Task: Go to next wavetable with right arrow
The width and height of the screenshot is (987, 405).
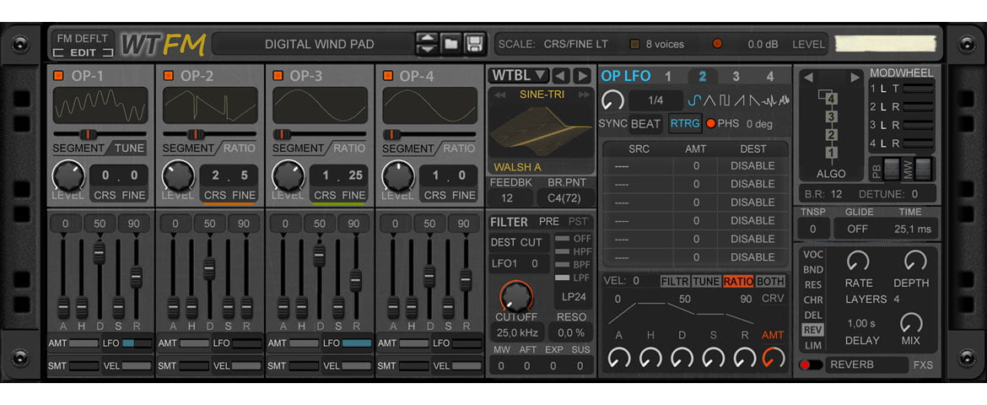Action: click(x=582, y=76)
